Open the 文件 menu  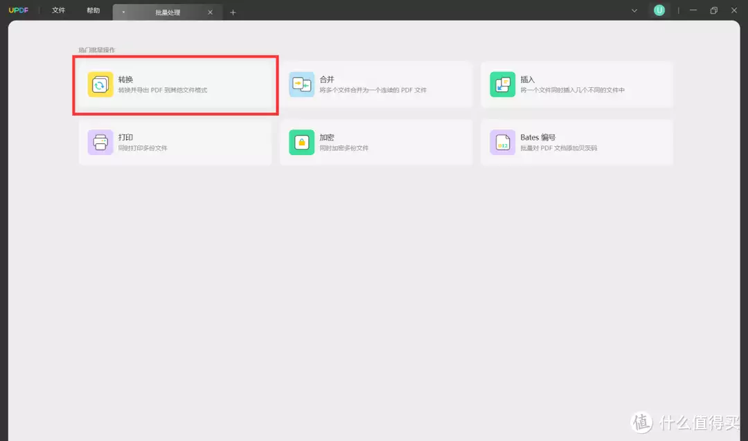coord(58,10)
